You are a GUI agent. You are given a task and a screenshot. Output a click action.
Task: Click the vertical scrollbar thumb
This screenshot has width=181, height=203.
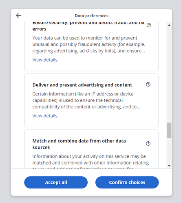point(169,130)
